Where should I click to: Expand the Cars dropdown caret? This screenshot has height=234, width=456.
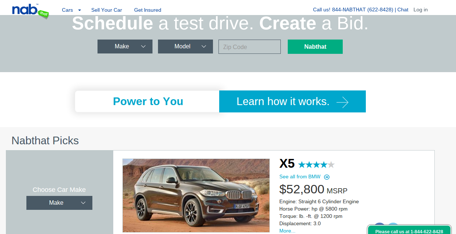[x=80, y=10]
